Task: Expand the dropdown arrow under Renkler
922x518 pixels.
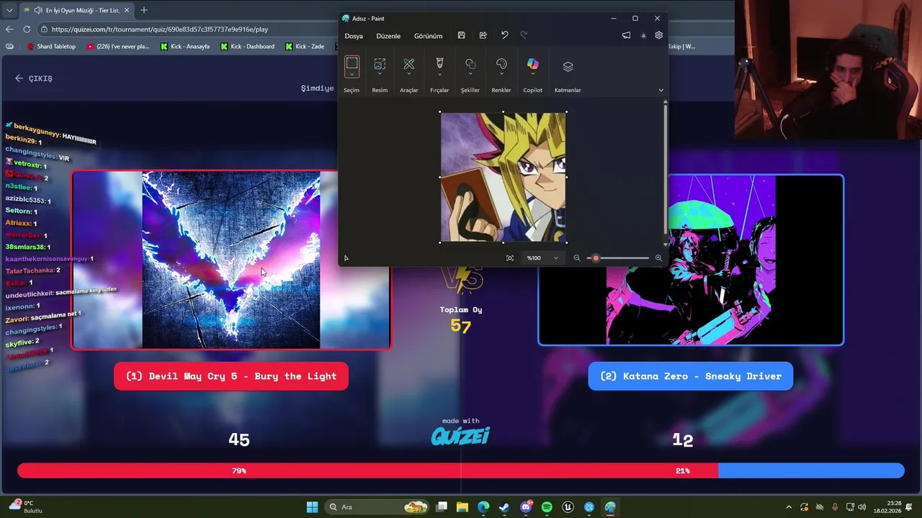Action: pos(501,75)
